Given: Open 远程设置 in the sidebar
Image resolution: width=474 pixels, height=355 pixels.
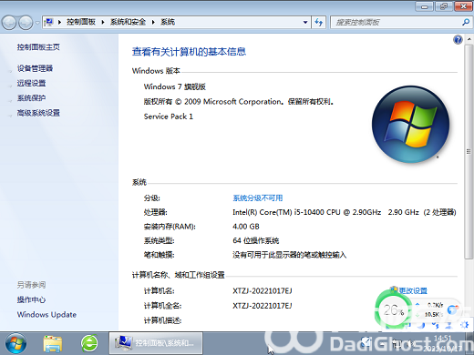Looking at the screenshot, I should click(31, 83).
